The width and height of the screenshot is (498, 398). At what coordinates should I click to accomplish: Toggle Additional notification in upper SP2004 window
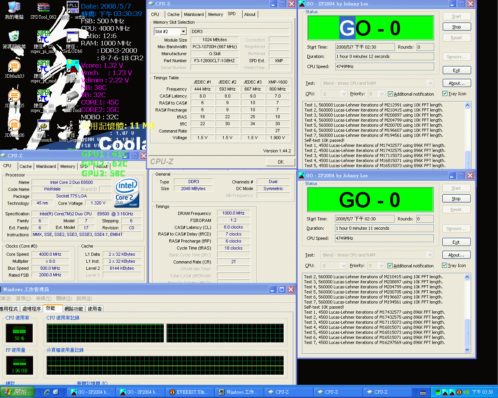(x=391, y=94)
